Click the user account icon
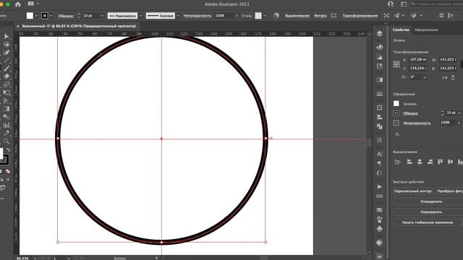This screenshot has width=463, height=260. pos(391,4)
